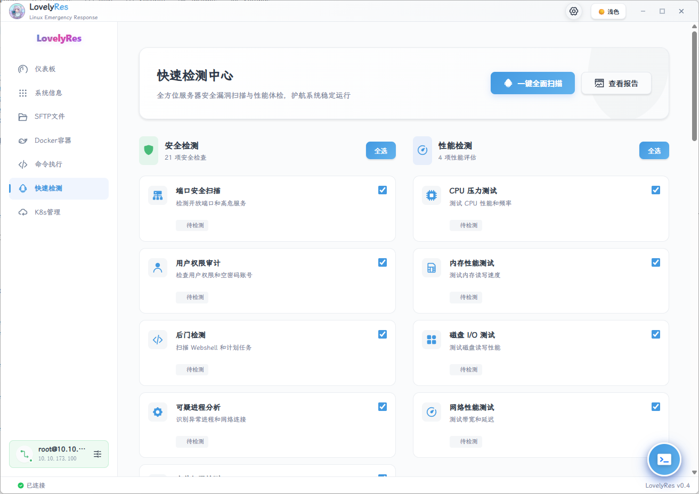The height and width of the screenshot is (494, 699).
Task: Uncheck the 网络性能测试 checkbox
Action: click(656, 407)
